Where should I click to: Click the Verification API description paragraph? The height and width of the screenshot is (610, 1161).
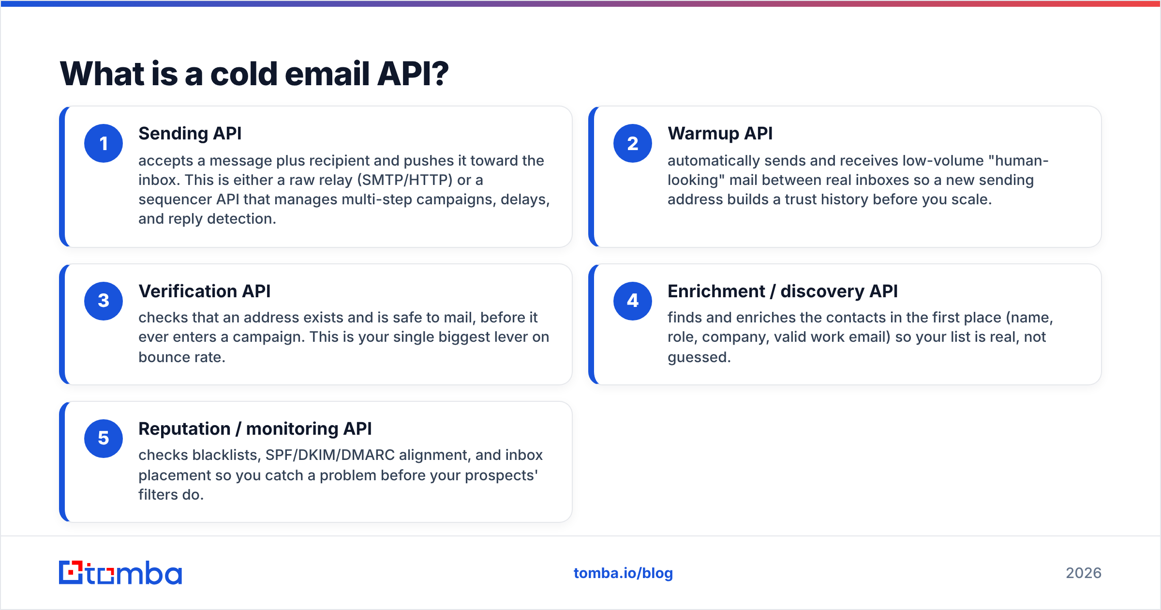(343, 337)
